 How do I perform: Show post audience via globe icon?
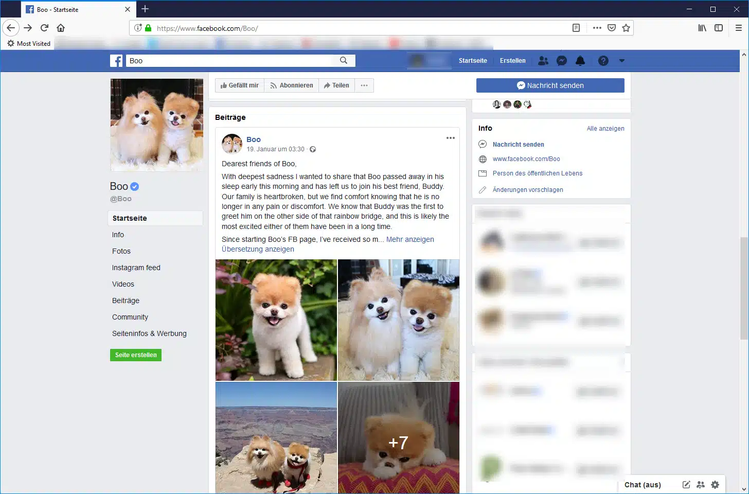click(313, 149)
